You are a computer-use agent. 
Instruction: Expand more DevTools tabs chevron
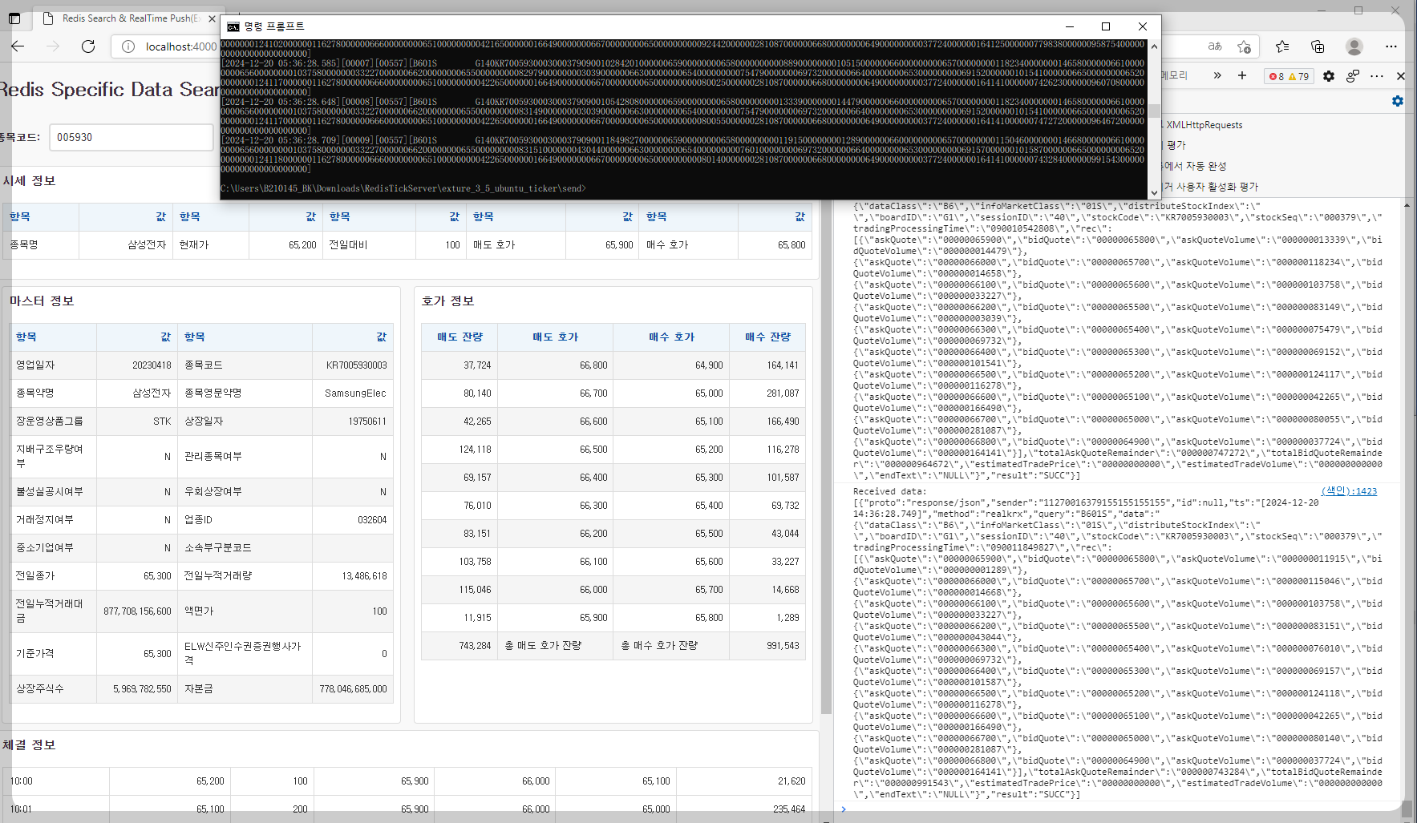1217,75
